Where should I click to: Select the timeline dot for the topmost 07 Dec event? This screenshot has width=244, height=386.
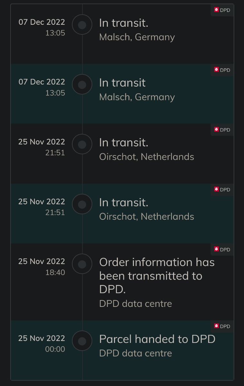tap(82, 25)
